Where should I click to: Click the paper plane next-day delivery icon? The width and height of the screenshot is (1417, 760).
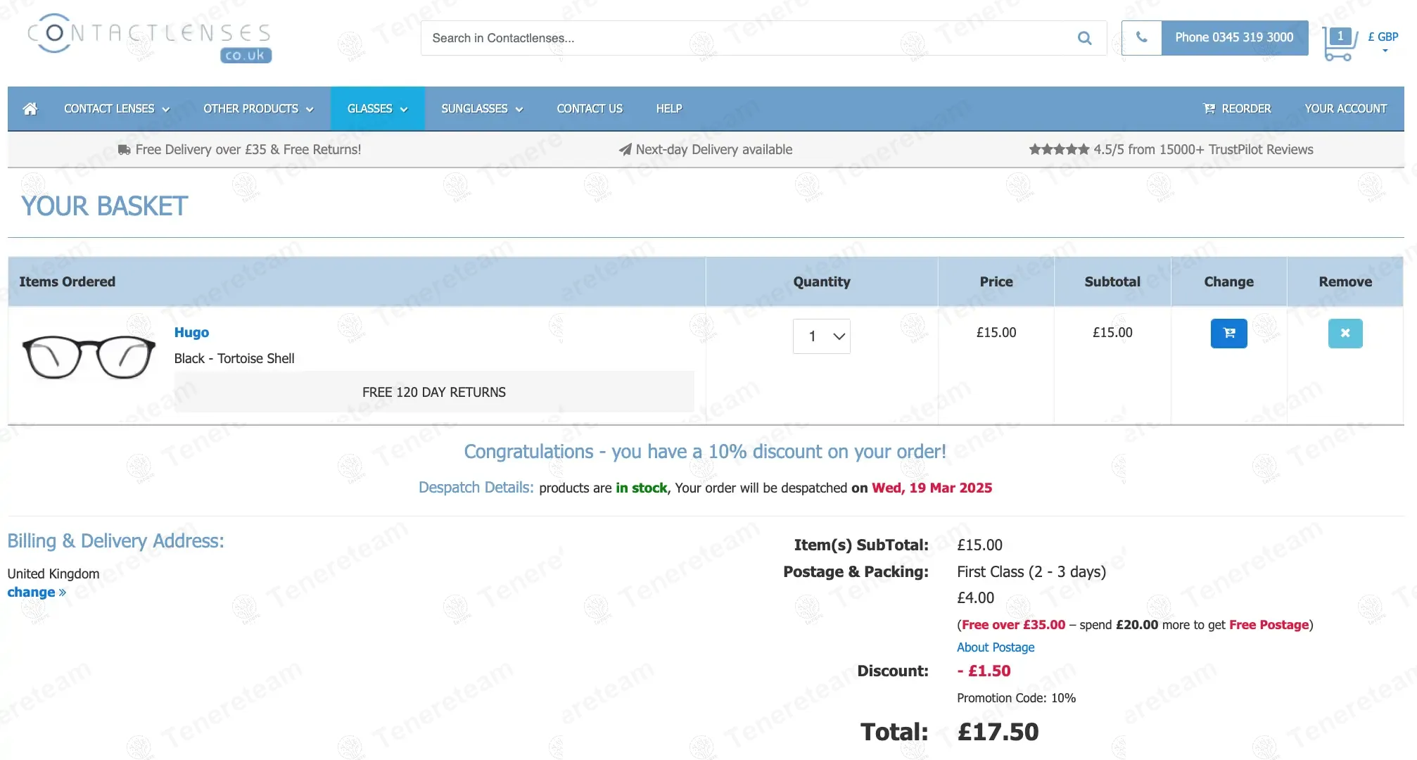625,149
